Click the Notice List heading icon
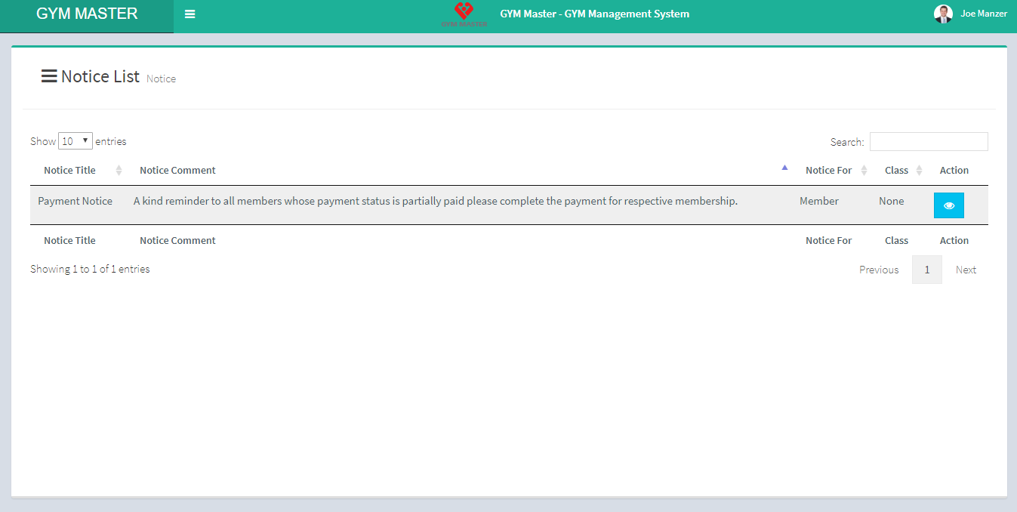 coord(49,76)
